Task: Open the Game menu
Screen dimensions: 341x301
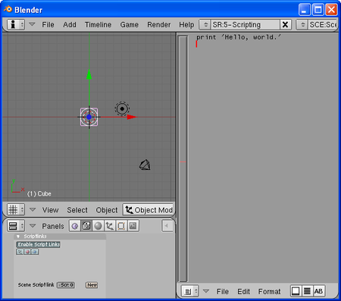Action: tap(129, 24)
